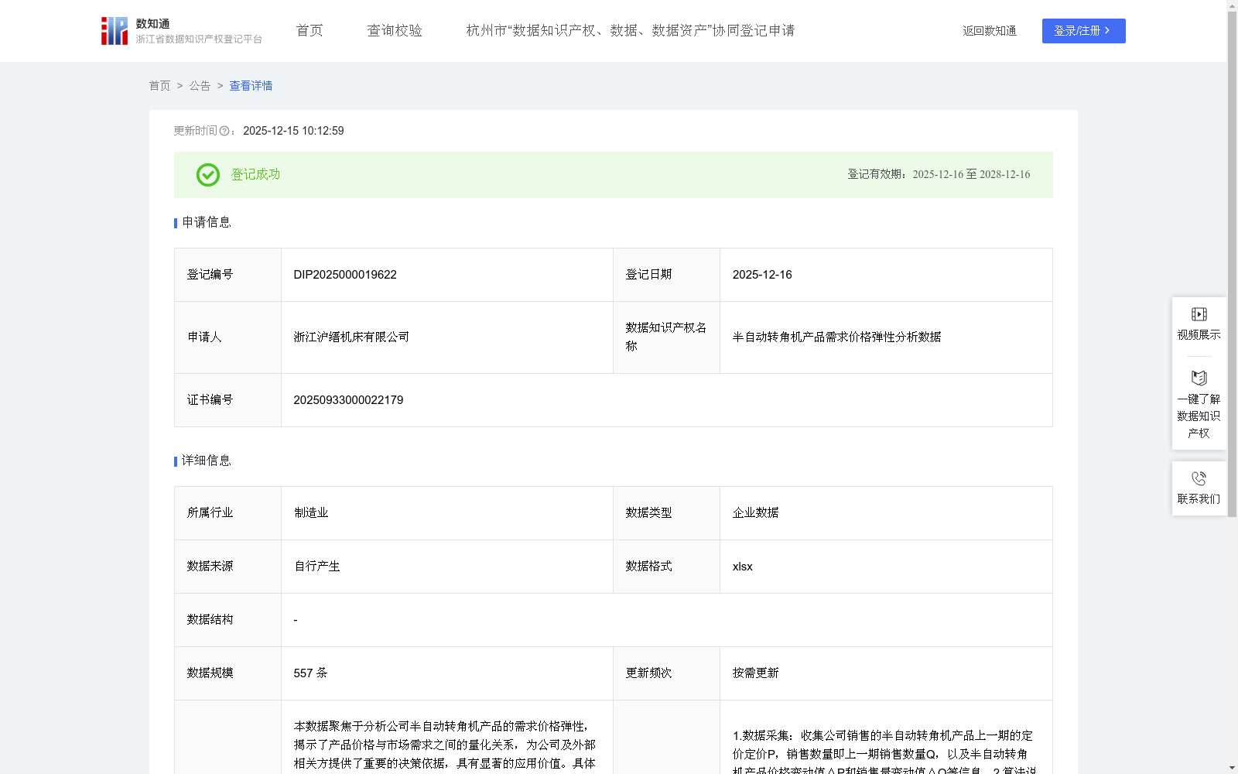Open the 一键了解数据知识产权 guide icon
The width and height of the screenshot is (1238, 774).
[1199, 378]
